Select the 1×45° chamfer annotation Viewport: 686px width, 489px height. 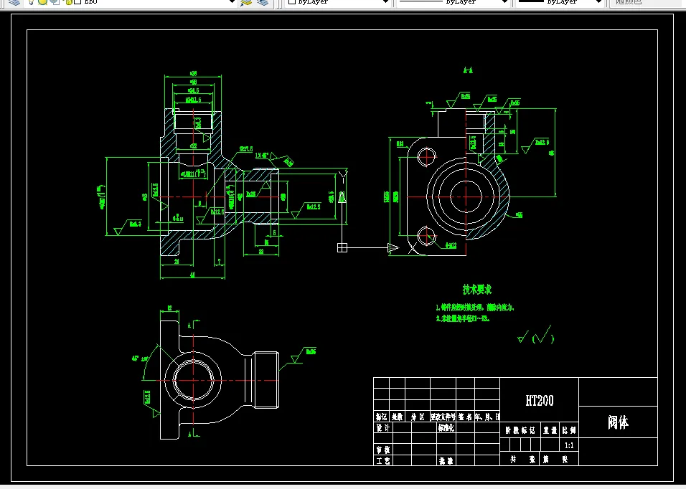click(x=261, y=155)
